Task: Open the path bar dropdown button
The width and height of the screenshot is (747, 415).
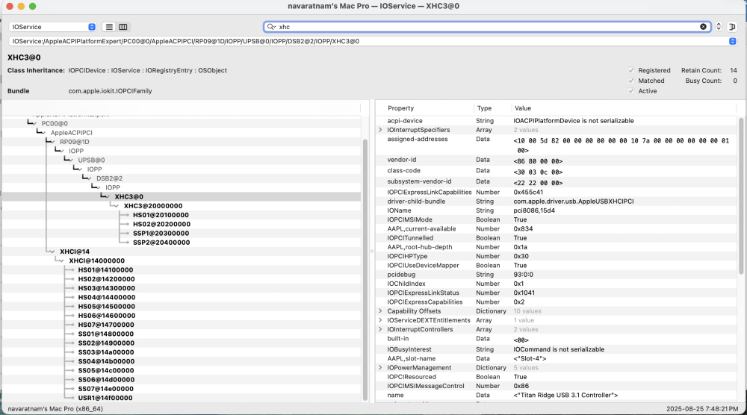Action: [732, 41]
